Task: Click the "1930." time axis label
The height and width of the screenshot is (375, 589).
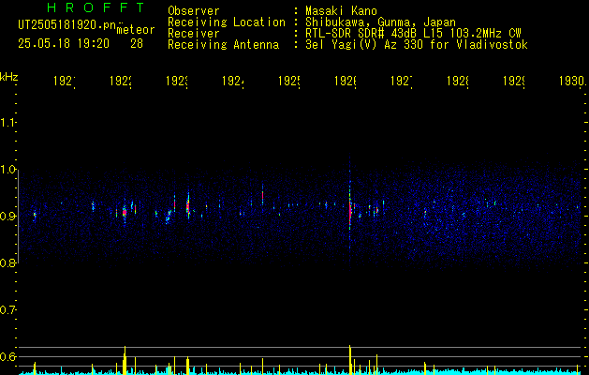Action: pyautogui.click(x=572, y=82)
